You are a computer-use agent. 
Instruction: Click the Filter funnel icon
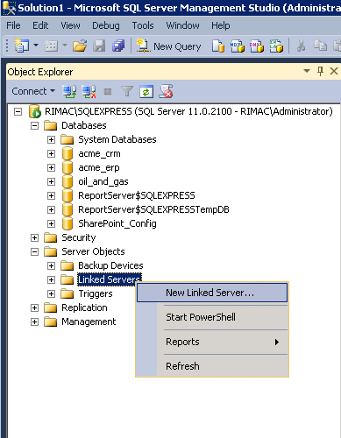pos(127,92)
